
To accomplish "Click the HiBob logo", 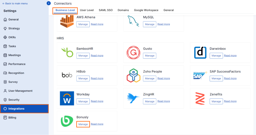I will click(x=67, y=75).
